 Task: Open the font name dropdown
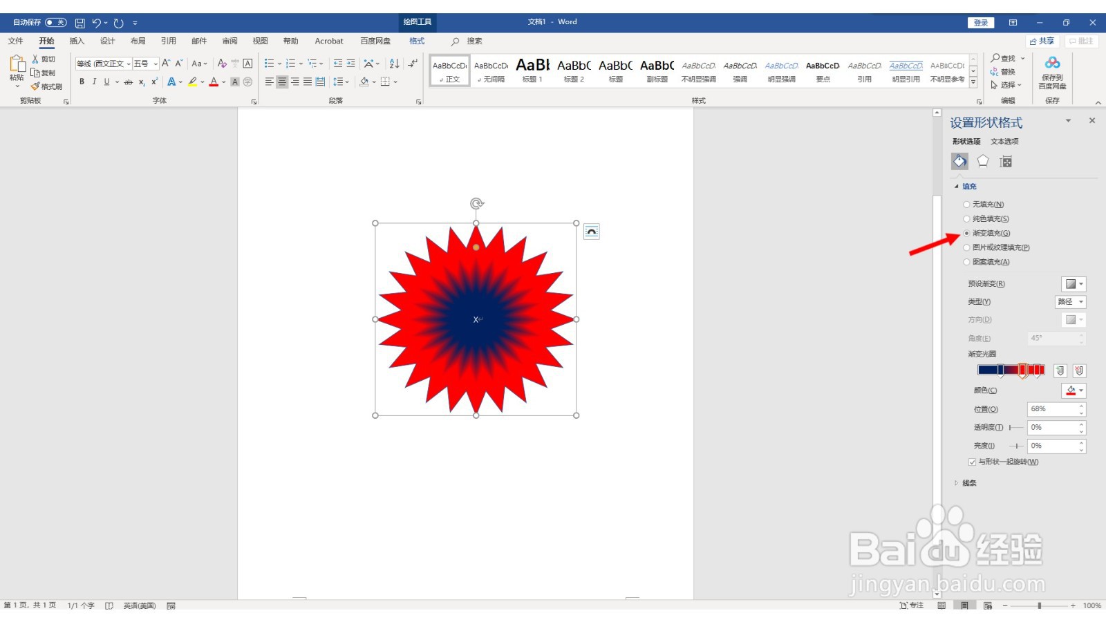[x=129, y=64]
